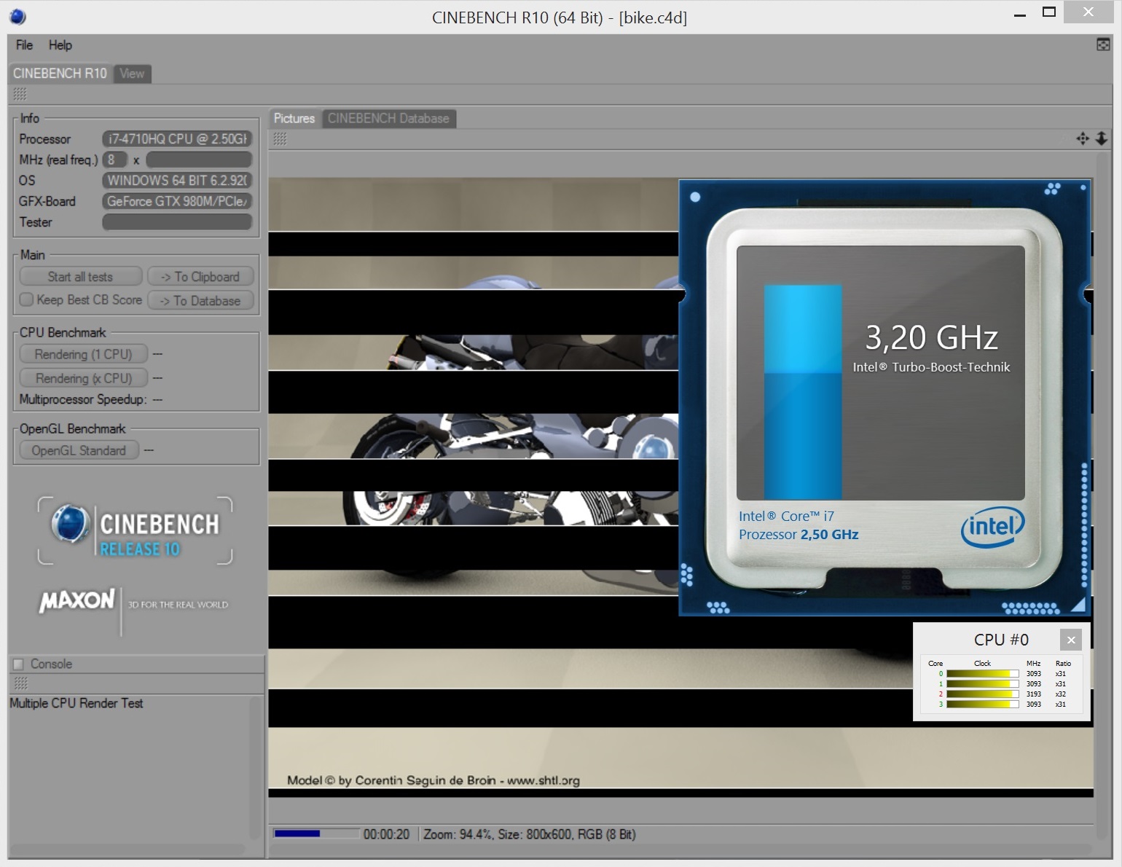
Task: Select the Pictures tab
Action: pyautogui.click(x=294, y=119)
